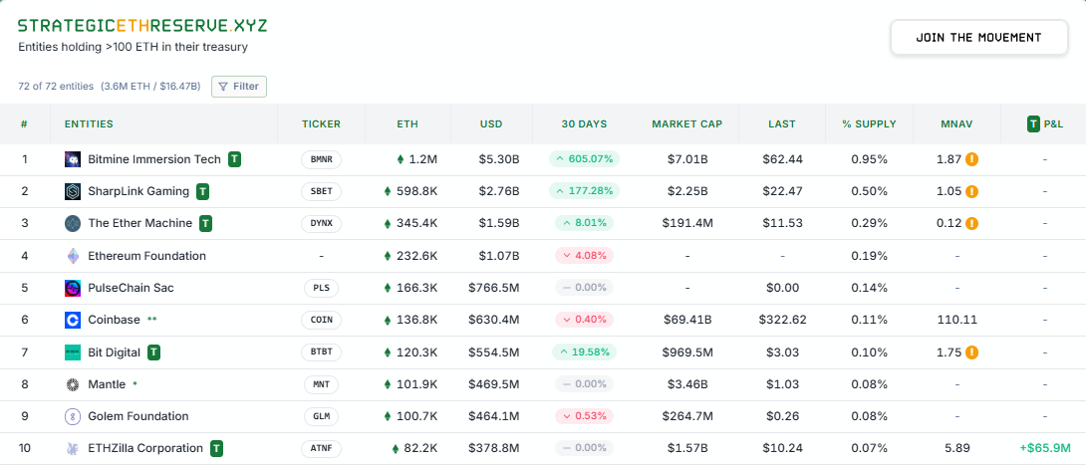Click the $766.5M USD value for PulseChain Sac
The width and height of the screenshot is (1086, 468).
494,288
